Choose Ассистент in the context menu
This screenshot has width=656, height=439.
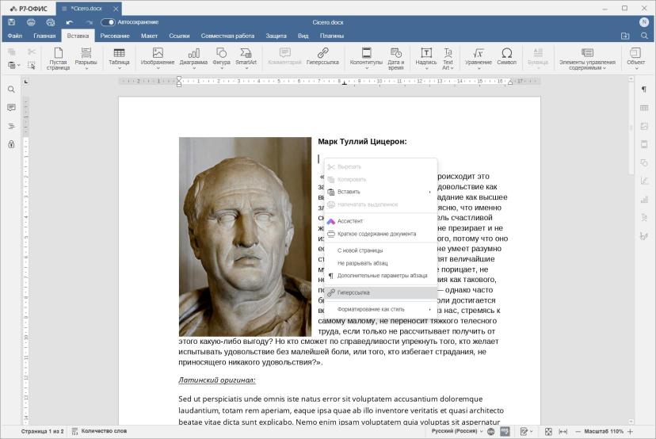point(381,221)
